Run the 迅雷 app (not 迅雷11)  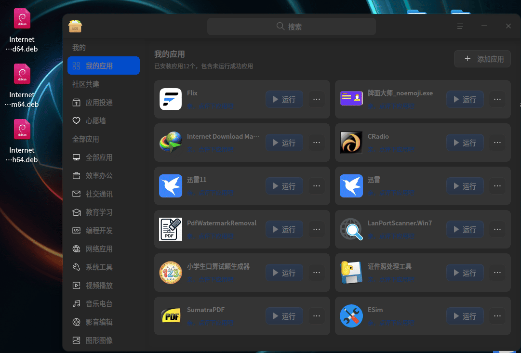(x=465, y=186)
